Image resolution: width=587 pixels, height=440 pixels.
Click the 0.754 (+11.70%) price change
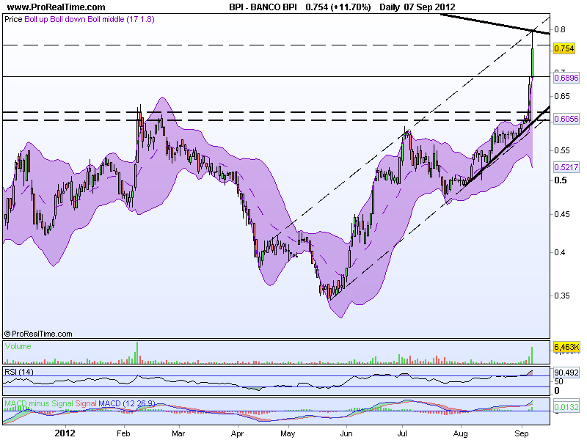[x=338, y=7]
